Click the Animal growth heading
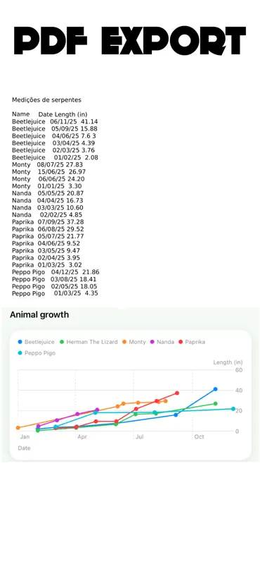Screen dimensions: 260x564 [x=39, y=314]
